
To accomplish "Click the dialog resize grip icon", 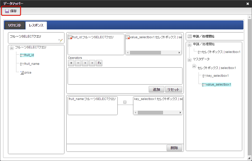I will click(249, 158).
